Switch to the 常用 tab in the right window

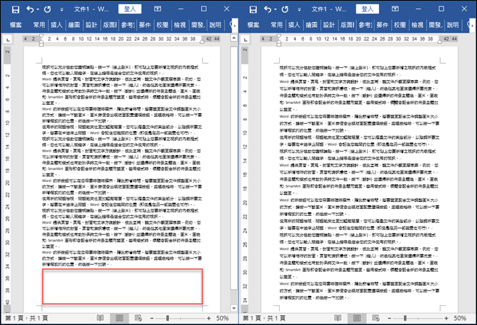(277, 25)
